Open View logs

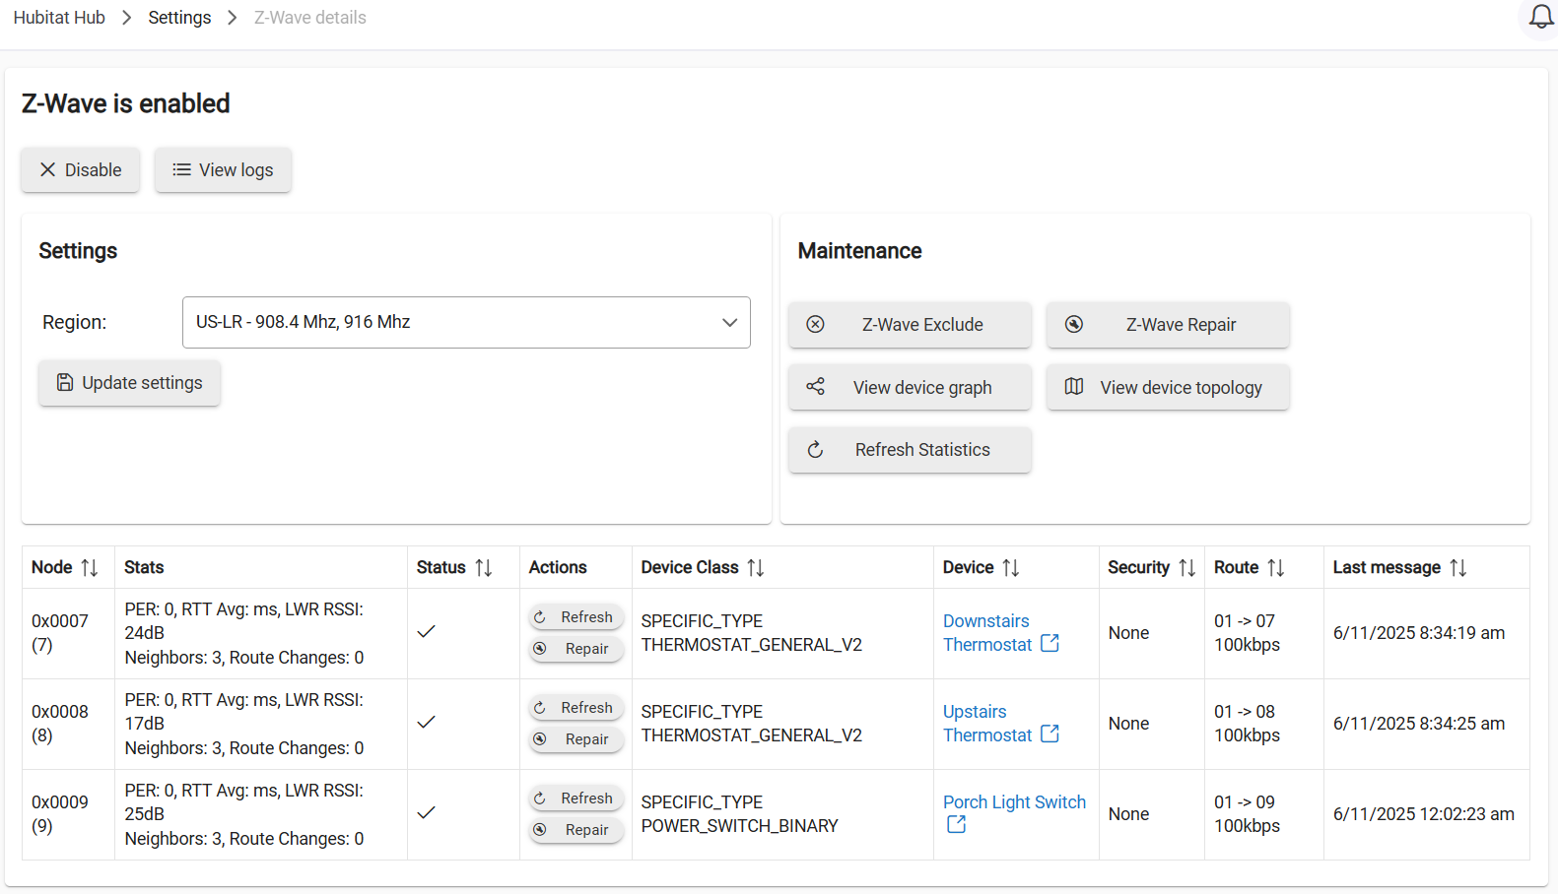[x=223, y=170]
